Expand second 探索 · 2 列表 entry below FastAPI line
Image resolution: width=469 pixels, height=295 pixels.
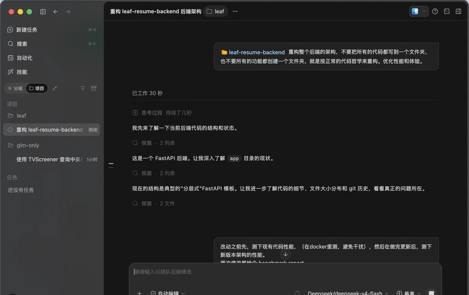tap(153, 173)
